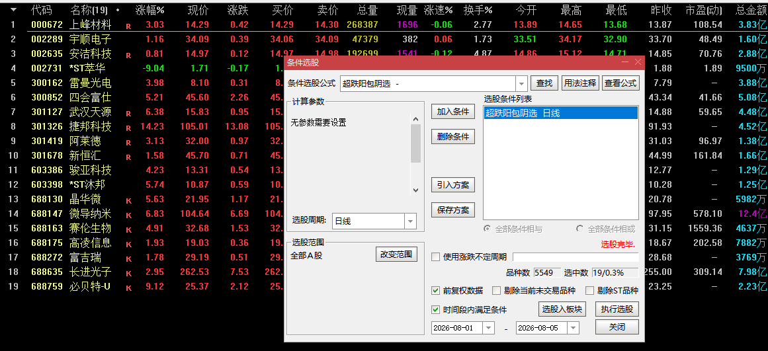
Task: Toggle 时间段内满足条件 checkbox
Action: pos(435,309)
